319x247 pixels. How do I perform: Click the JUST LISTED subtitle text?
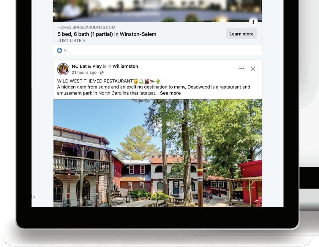click(x=71, y=41)
